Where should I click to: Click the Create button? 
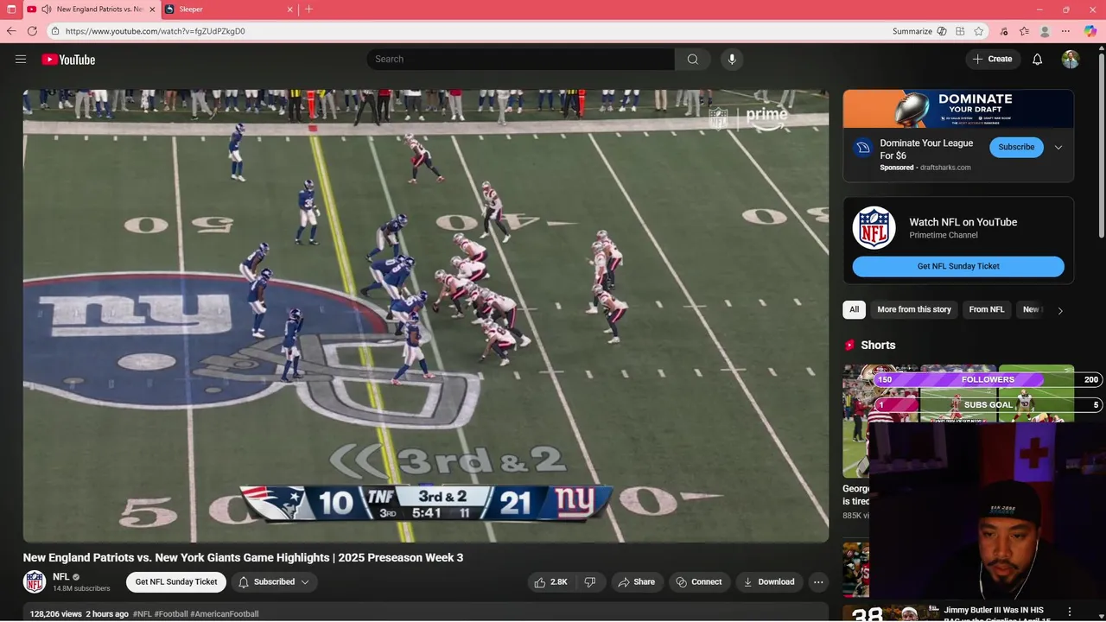coord(993,59)
